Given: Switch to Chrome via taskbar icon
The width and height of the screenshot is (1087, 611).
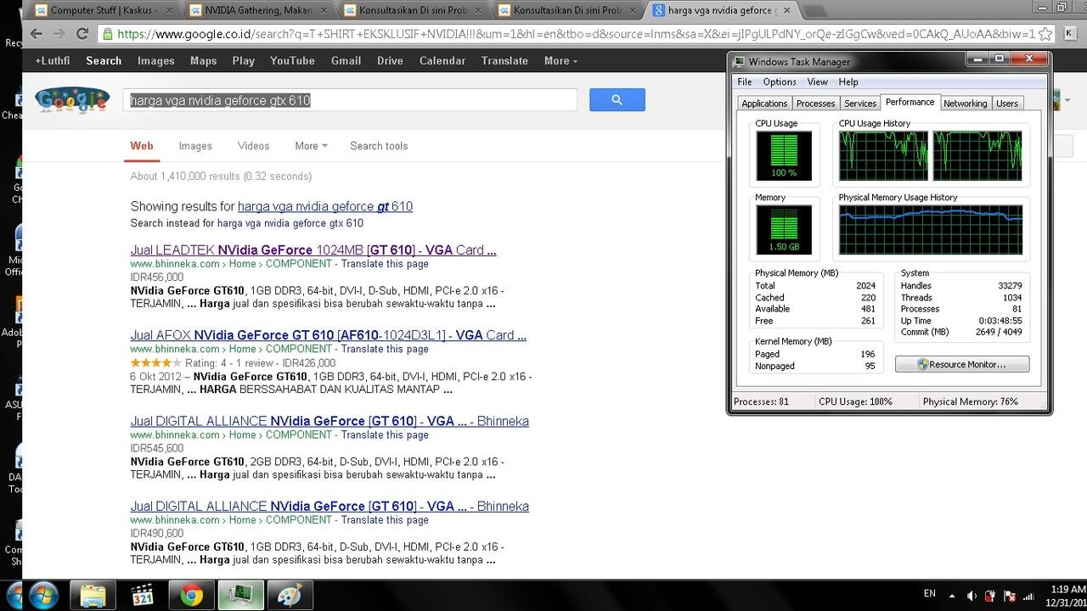Looking at the screenshot, I should coord(191,596).
